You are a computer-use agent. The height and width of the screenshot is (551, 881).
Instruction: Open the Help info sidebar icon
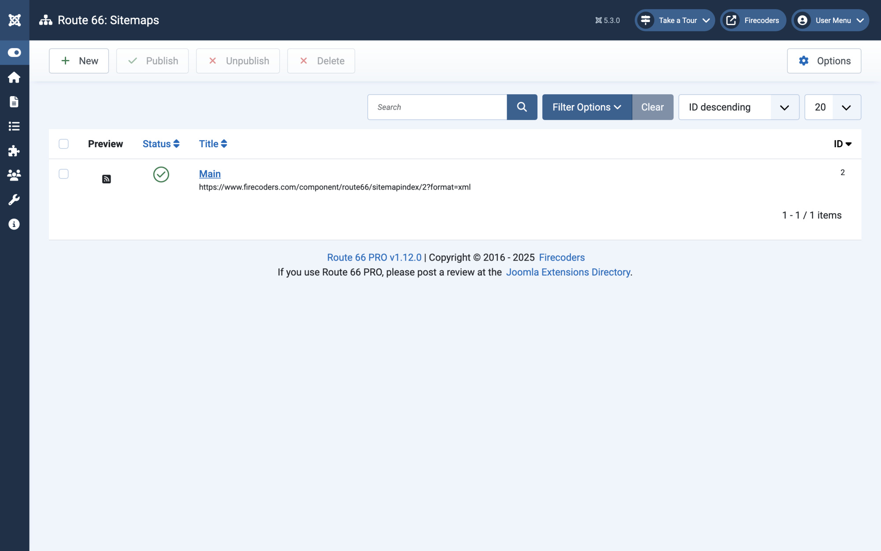[14, 224]
